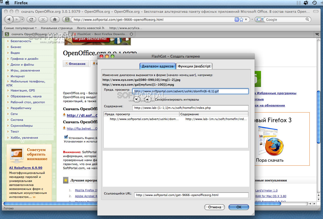Open the list all tabs dropdown
Image resolution: width=323 pixels, height=219 pixels.
317,34
